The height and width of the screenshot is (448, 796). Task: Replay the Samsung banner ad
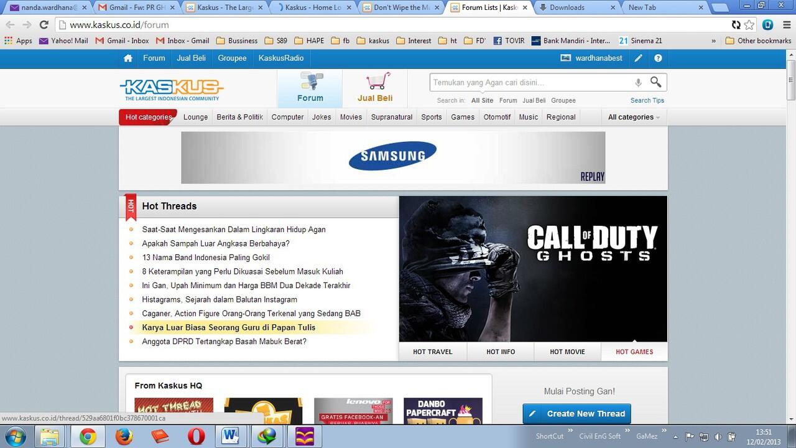[592, 177]
